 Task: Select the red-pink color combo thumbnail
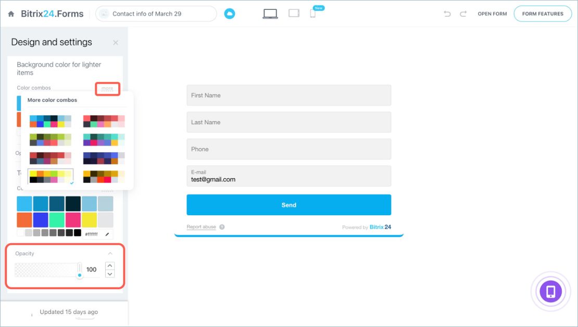(x=104, y=121)
